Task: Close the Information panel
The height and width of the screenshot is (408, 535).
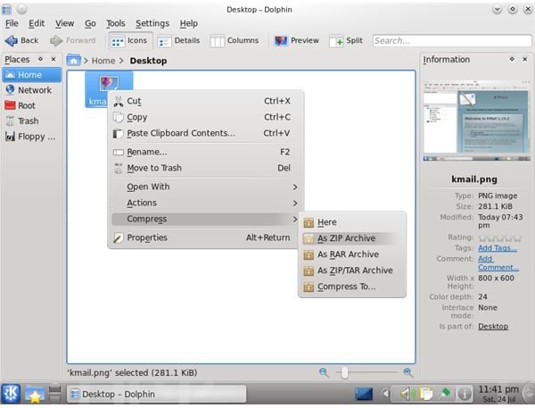Action: coord(525,60)
